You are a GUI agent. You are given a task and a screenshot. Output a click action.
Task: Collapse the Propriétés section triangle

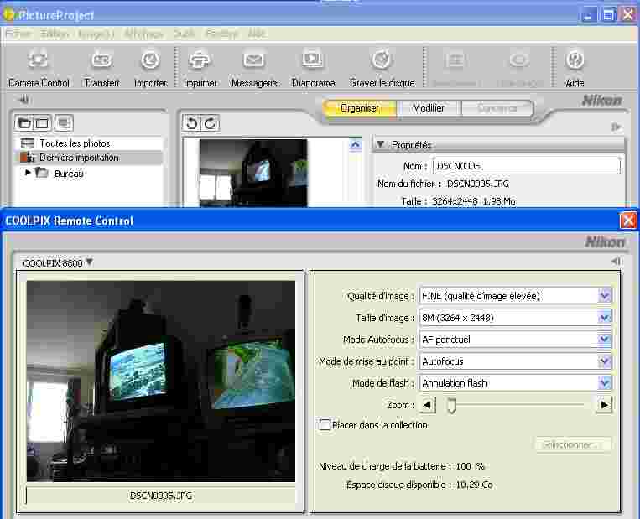pyautogui.click(x=381, y=144)
